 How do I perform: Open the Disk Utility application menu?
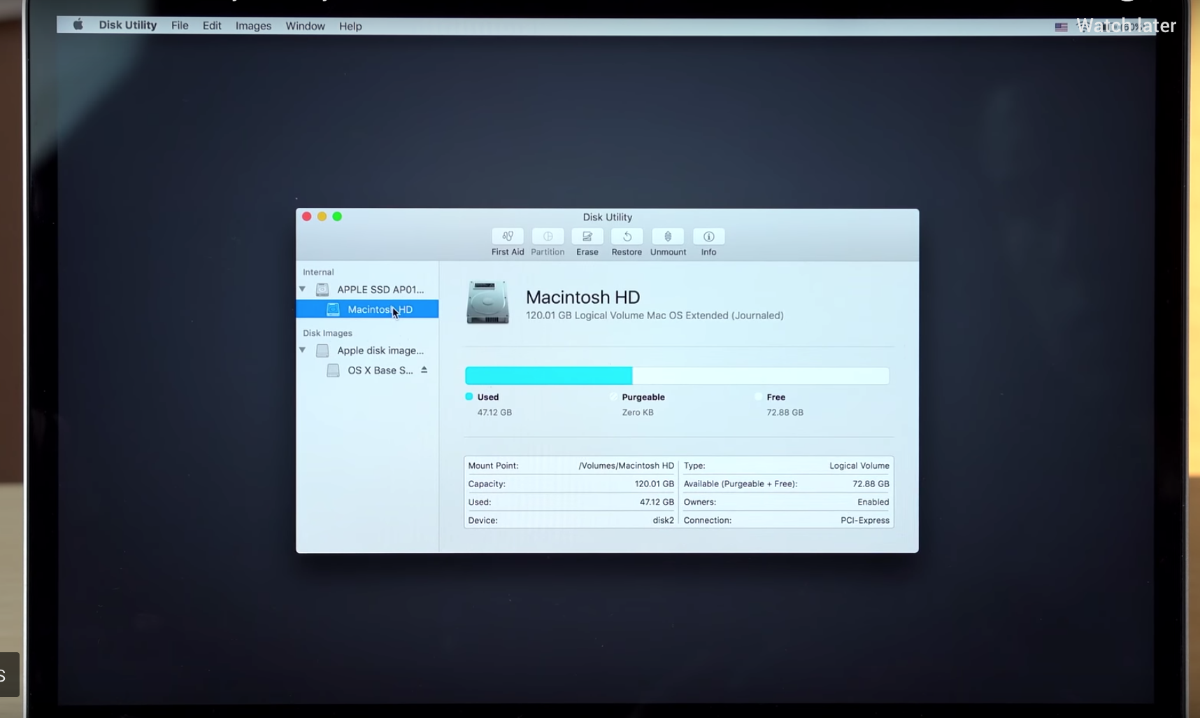[x=127, y=25]
